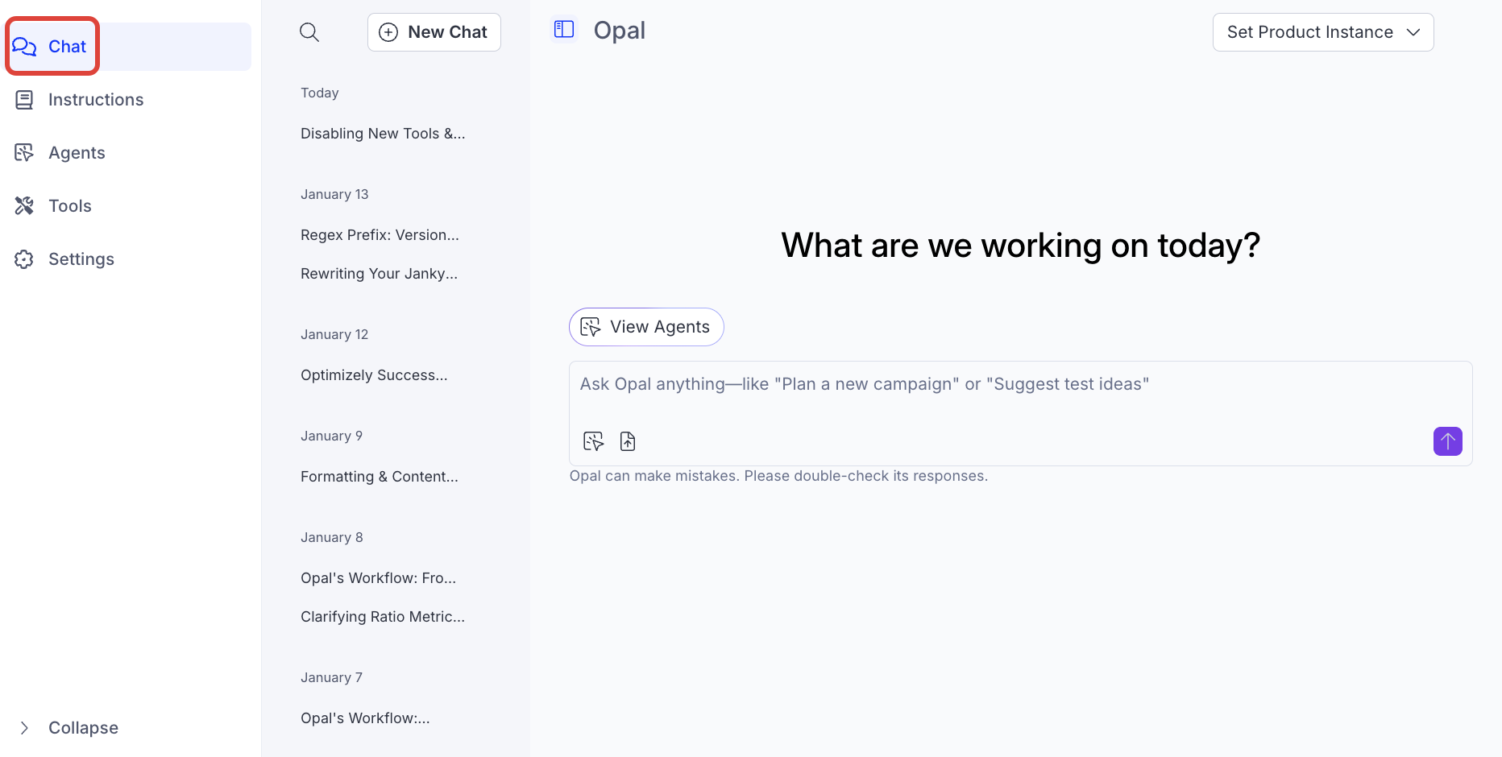
Task: Open the "Formatting & Content..." chat
Action: [379, 477]
